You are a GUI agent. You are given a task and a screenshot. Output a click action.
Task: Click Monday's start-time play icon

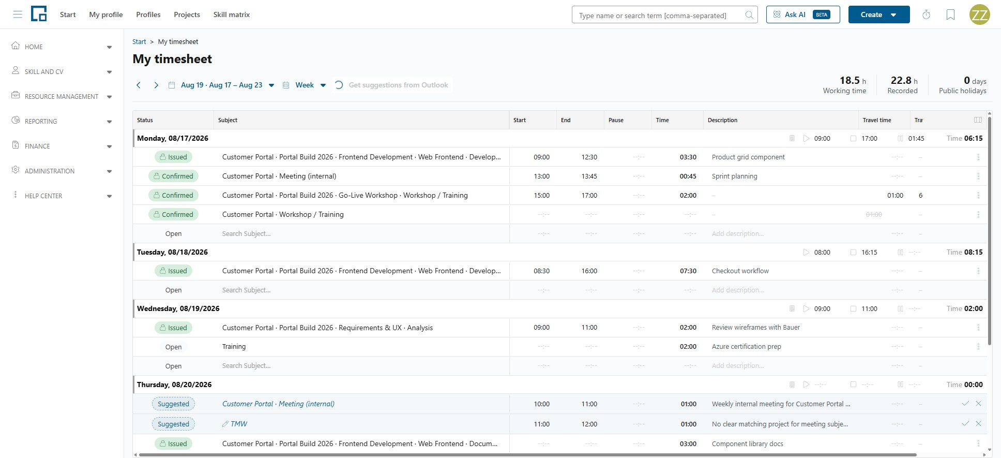(x=806, y=138)
